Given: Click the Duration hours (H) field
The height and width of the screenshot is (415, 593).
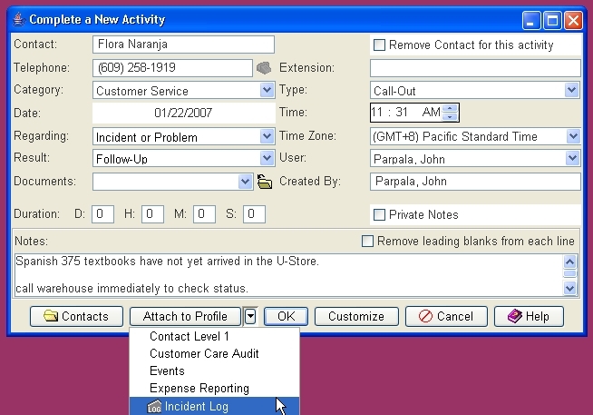Looking at the screenshot, I should coord(153,214).
